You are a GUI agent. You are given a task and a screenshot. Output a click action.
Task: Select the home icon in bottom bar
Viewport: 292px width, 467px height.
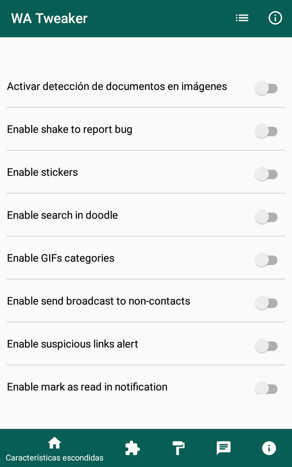pos(54,443)
